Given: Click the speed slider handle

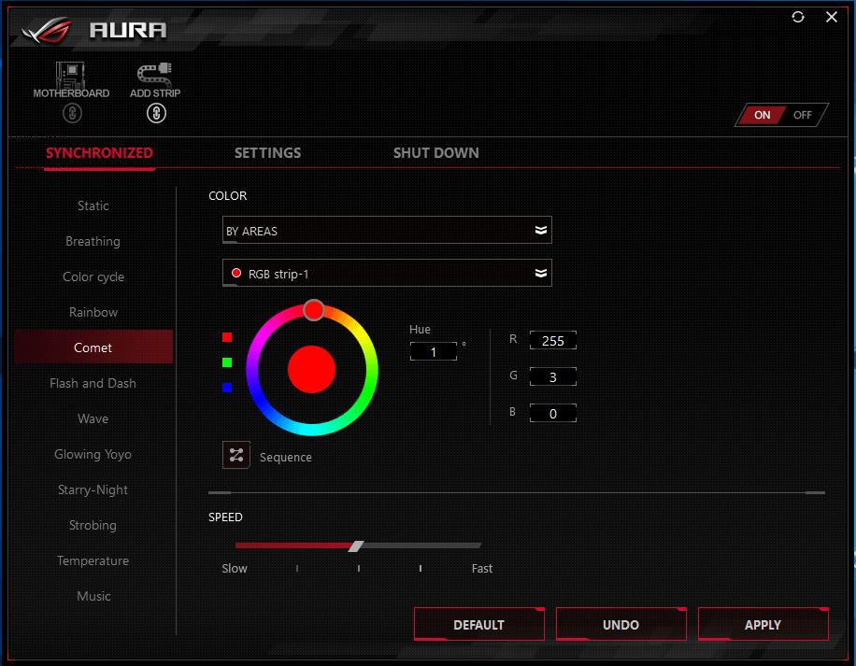Looking at the screenshot, I should 356,546.
